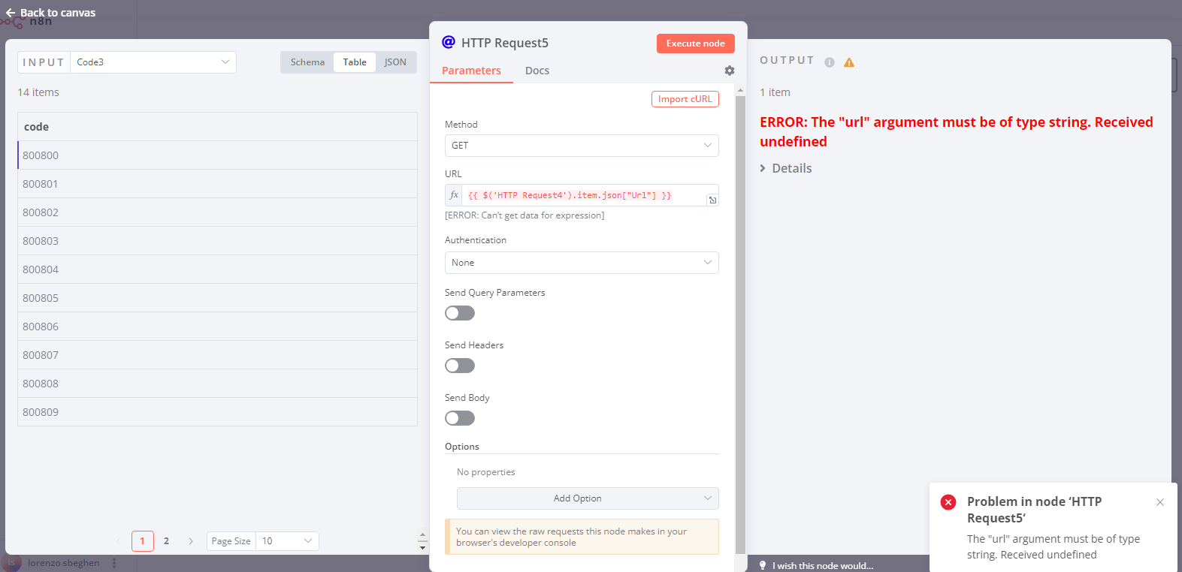Viewport: 1182px width, 572px height.
Task: Click the raw requests console notice
Action: tap(582, 537)
